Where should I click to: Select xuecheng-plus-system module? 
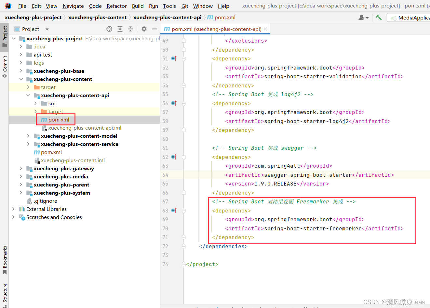click(x=62, y=193)
